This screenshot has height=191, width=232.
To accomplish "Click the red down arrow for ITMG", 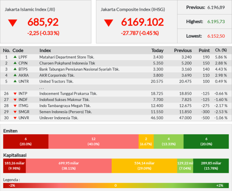I will (x=15, y=106).
